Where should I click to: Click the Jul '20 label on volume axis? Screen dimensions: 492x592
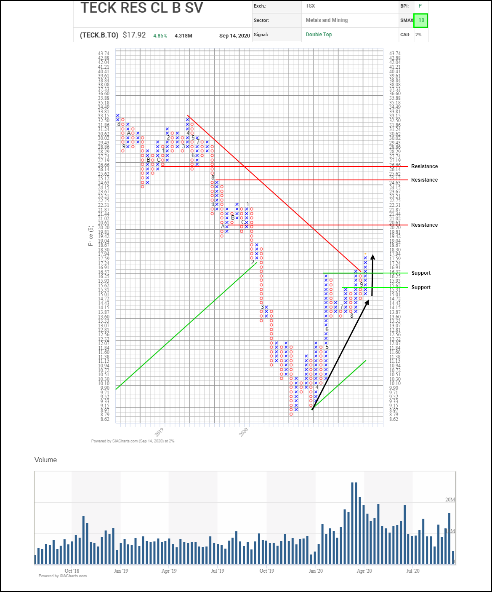[412, 571]
